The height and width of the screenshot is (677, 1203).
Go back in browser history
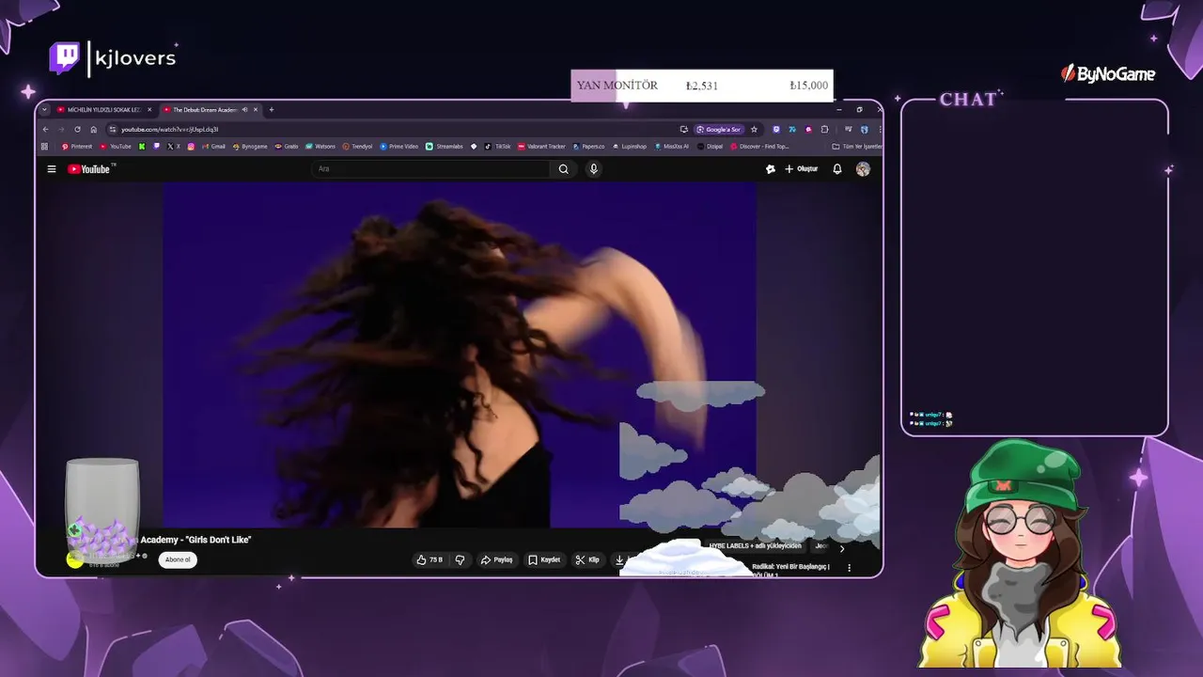[x=45, y=130]
